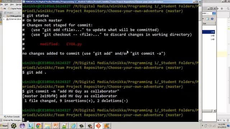Click the Size column header

(x=209, y=23)
